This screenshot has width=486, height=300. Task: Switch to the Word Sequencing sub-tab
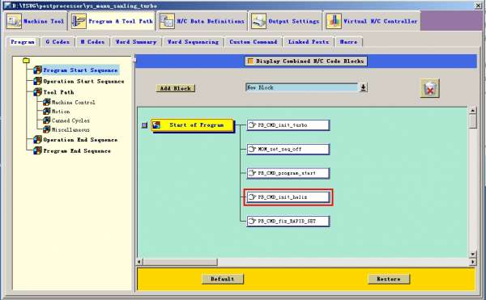tap(193, 42)
